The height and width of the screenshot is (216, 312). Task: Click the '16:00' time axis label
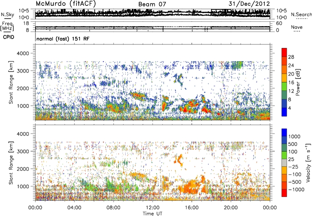click(x=191, y=208)
